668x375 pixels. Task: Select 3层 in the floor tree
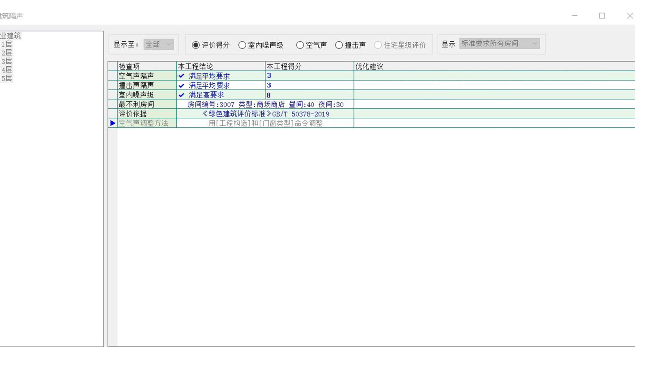click(7, 61)
